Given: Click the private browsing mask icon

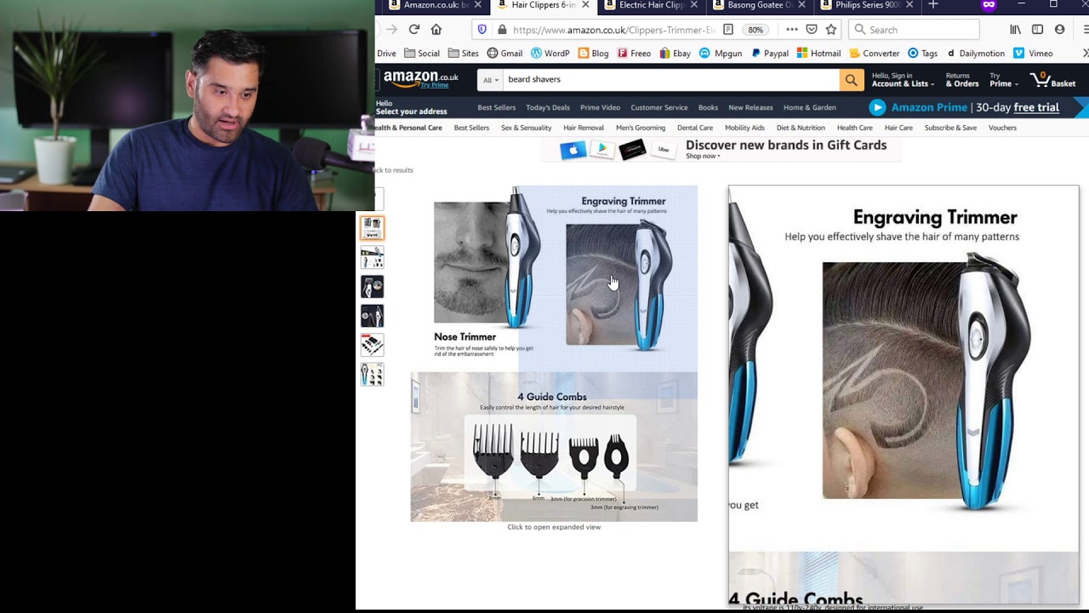Looking at the screenshot, I should 989,5.
